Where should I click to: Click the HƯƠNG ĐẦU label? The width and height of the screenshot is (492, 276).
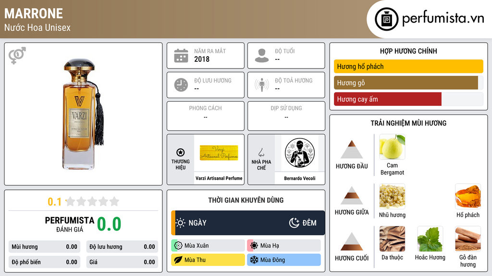pyautogui.click(x=352, y=166)
